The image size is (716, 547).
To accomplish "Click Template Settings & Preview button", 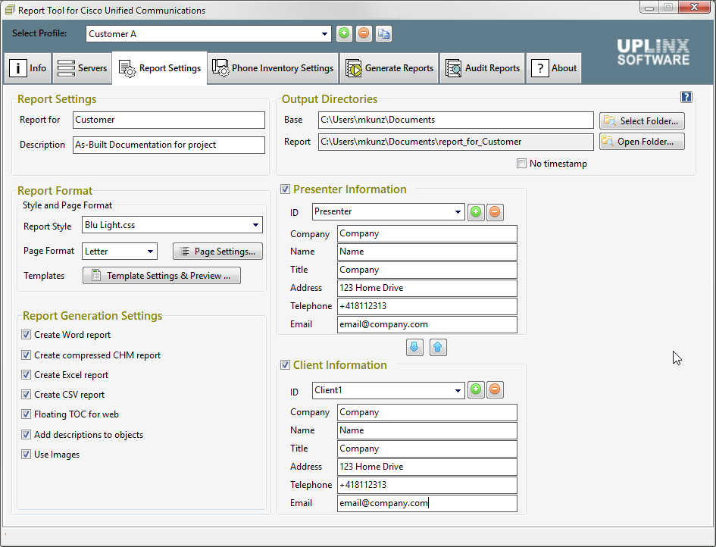I will [161, 276].
